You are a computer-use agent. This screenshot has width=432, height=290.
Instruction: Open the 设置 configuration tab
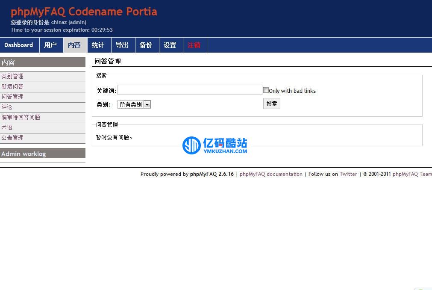170,45
